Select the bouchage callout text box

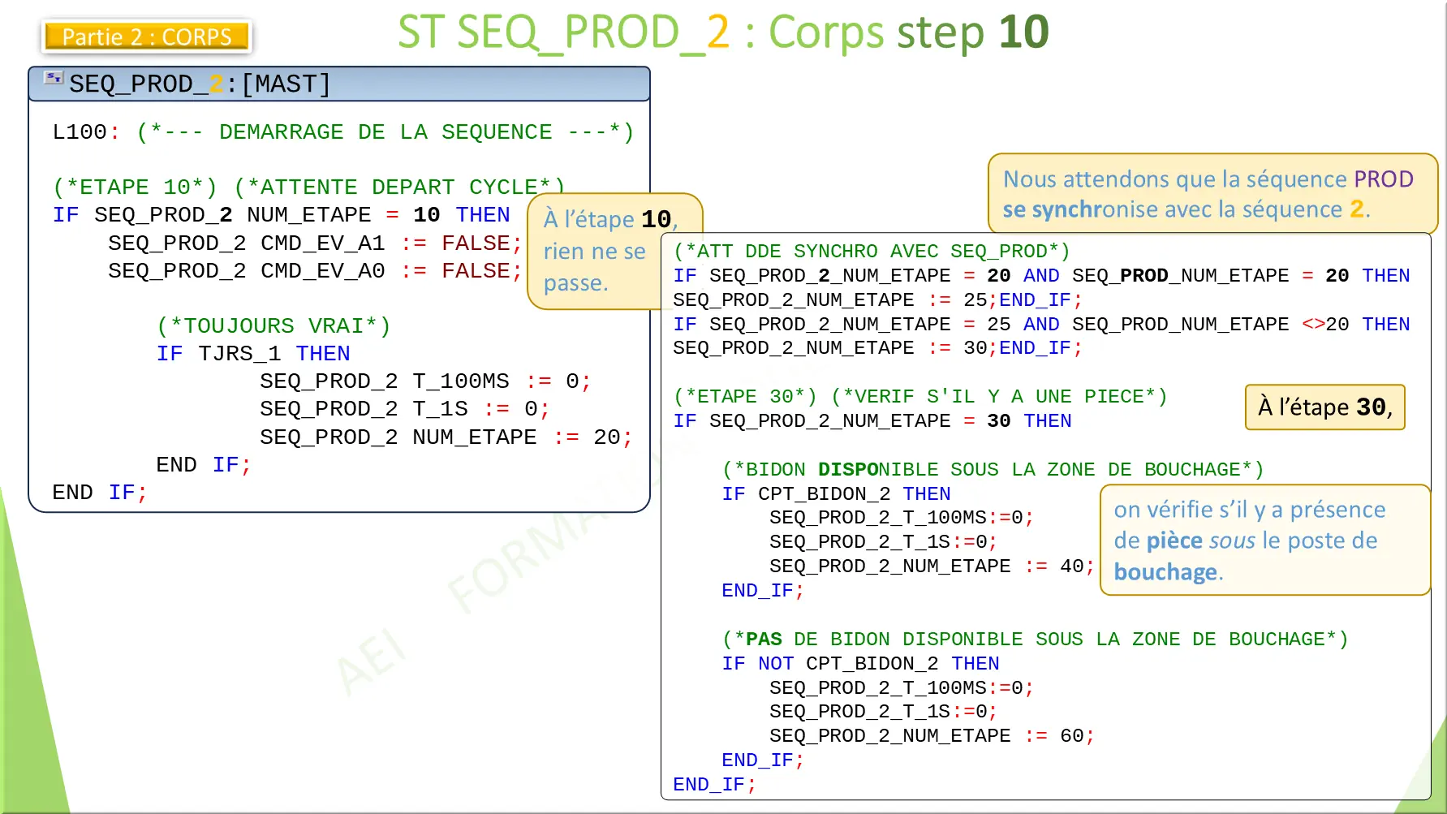point(1264,541)
